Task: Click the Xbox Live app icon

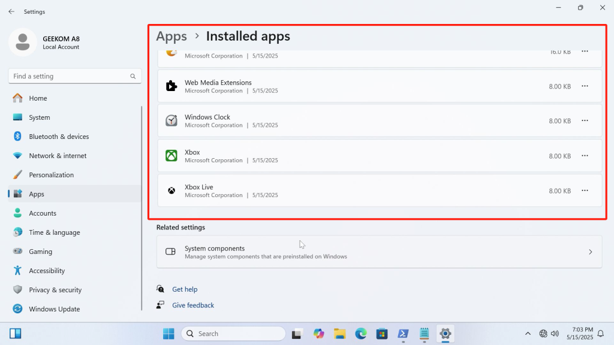Action: (171, 190)
